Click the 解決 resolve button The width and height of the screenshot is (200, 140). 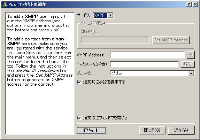tap(188, 64)
